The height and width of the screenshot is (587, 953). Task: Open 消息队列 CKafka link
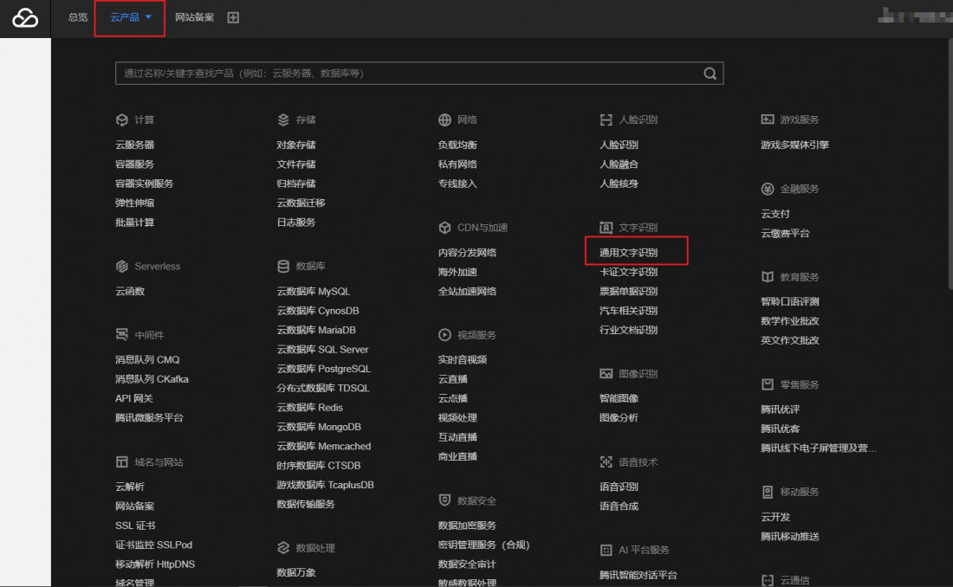pos(152,379)
